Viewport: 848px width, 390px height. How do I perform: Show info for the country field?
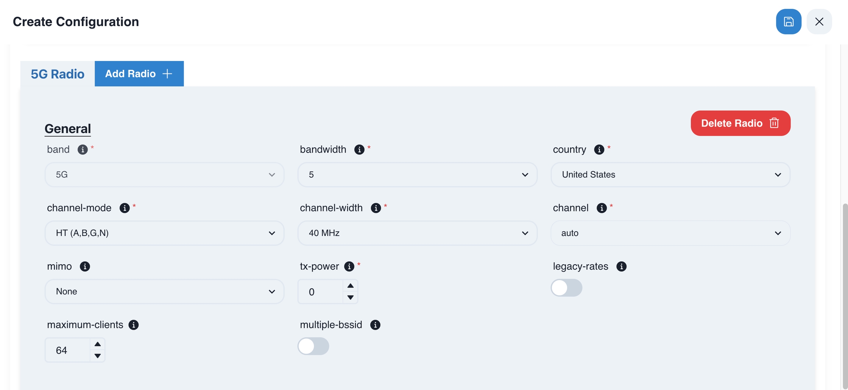(599, 150)
